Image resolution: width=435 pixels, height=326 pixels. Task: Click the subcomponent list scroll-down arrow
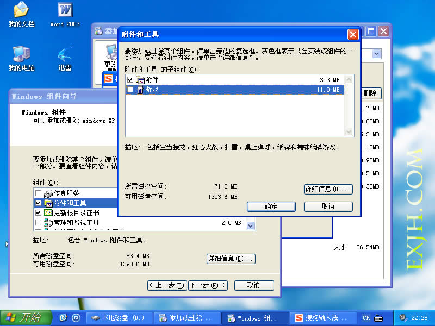pos(349,131)
